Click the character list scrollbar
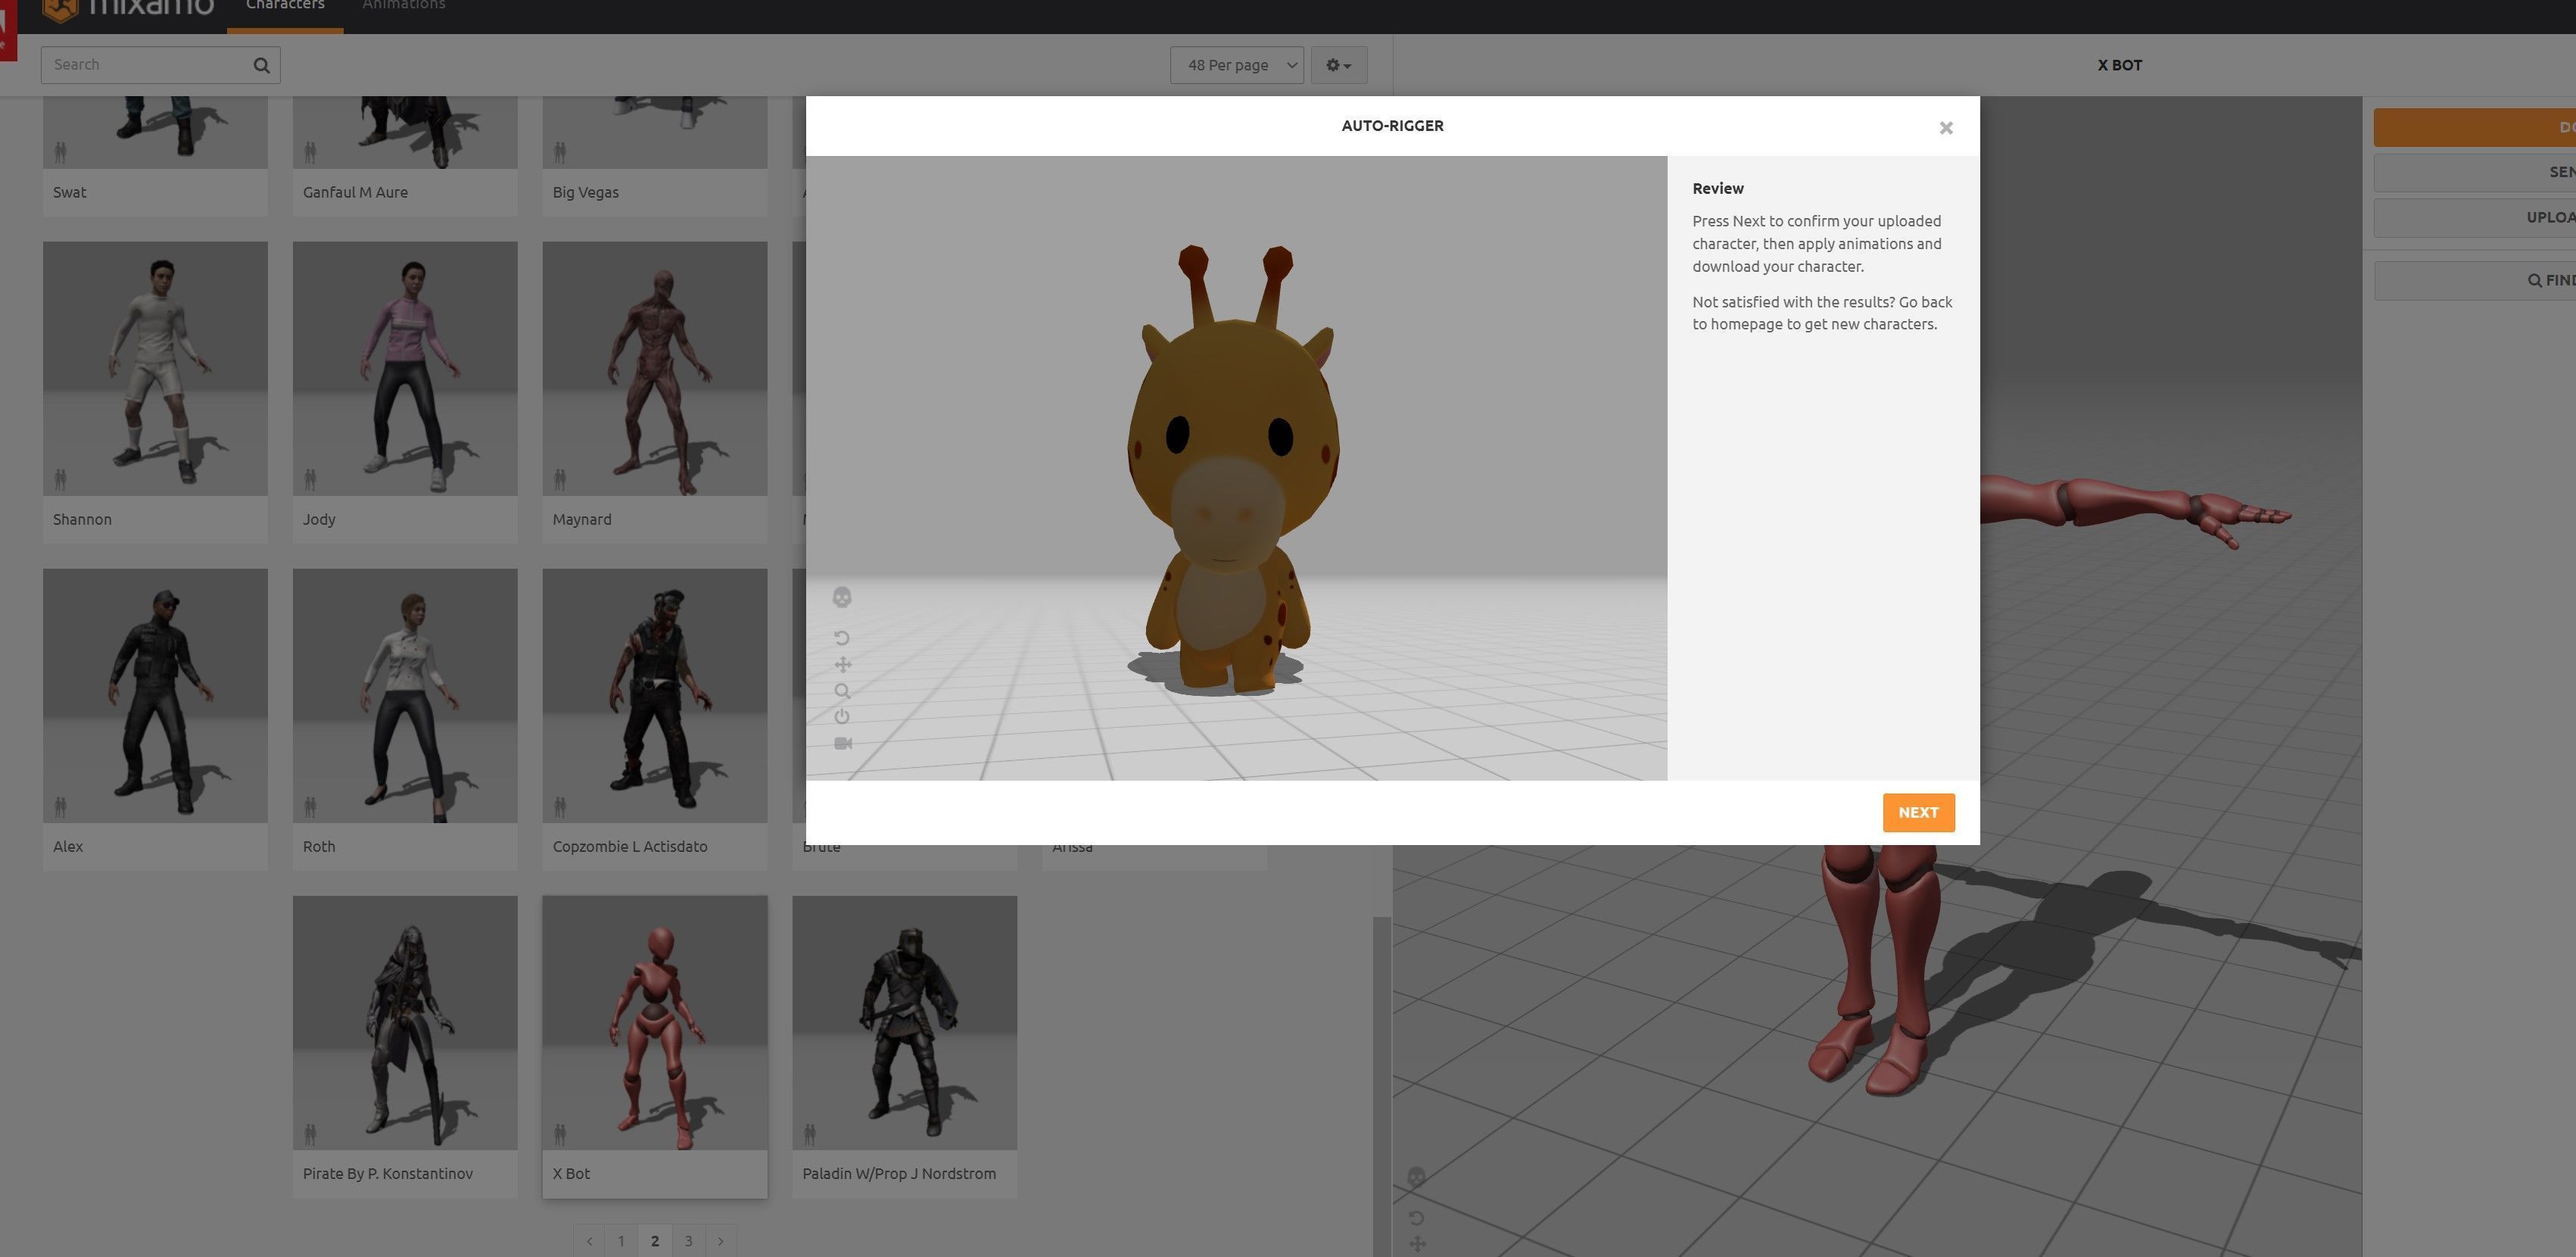 pyautogui.click(x=1382, y=1085)
